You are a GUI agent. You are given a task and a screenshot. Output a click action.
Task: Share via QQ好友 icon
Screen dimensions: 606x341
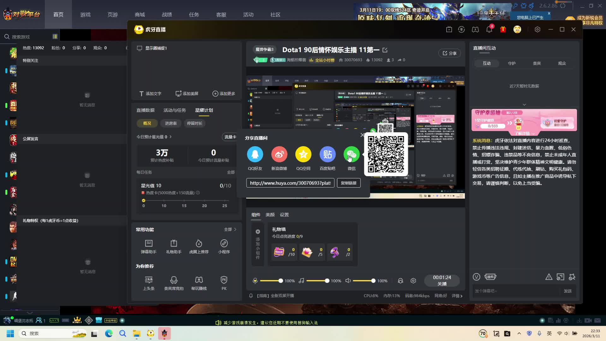pos(255,154)
